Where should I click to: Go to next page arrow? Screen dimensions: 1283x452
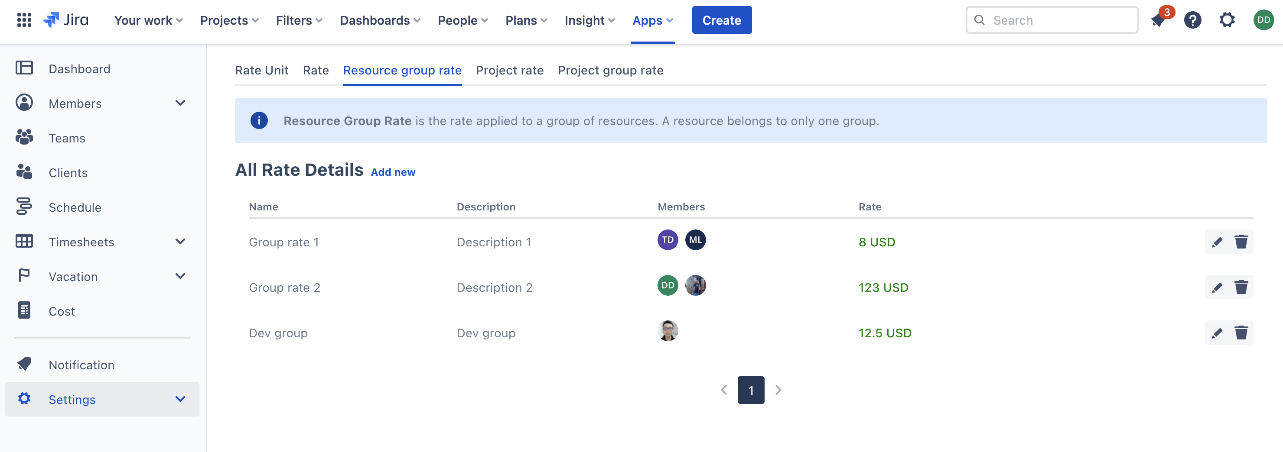pos(778,390)
